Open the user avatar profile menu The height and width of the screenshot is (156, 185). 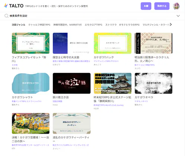click(176, 6)
